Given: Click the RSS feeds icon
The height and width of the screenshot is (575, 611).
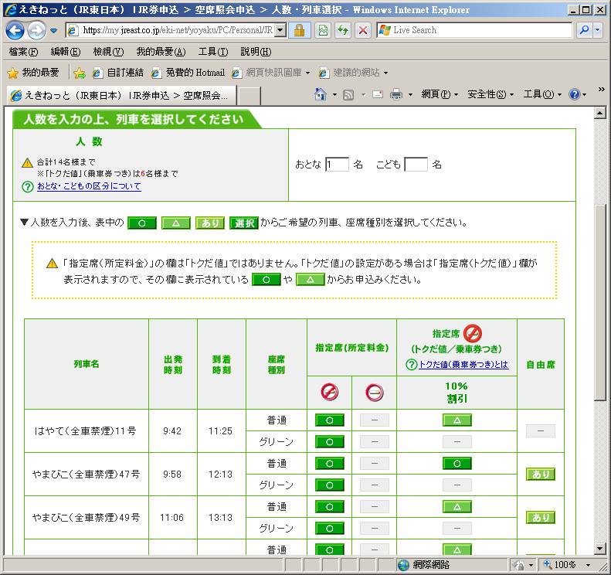Looking at the screenshot, I should click(348, 94).
